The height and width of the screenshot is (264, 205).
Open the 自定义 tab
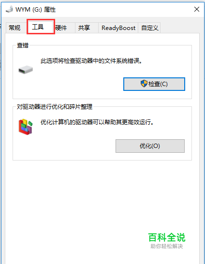click(x=149, y=28)
